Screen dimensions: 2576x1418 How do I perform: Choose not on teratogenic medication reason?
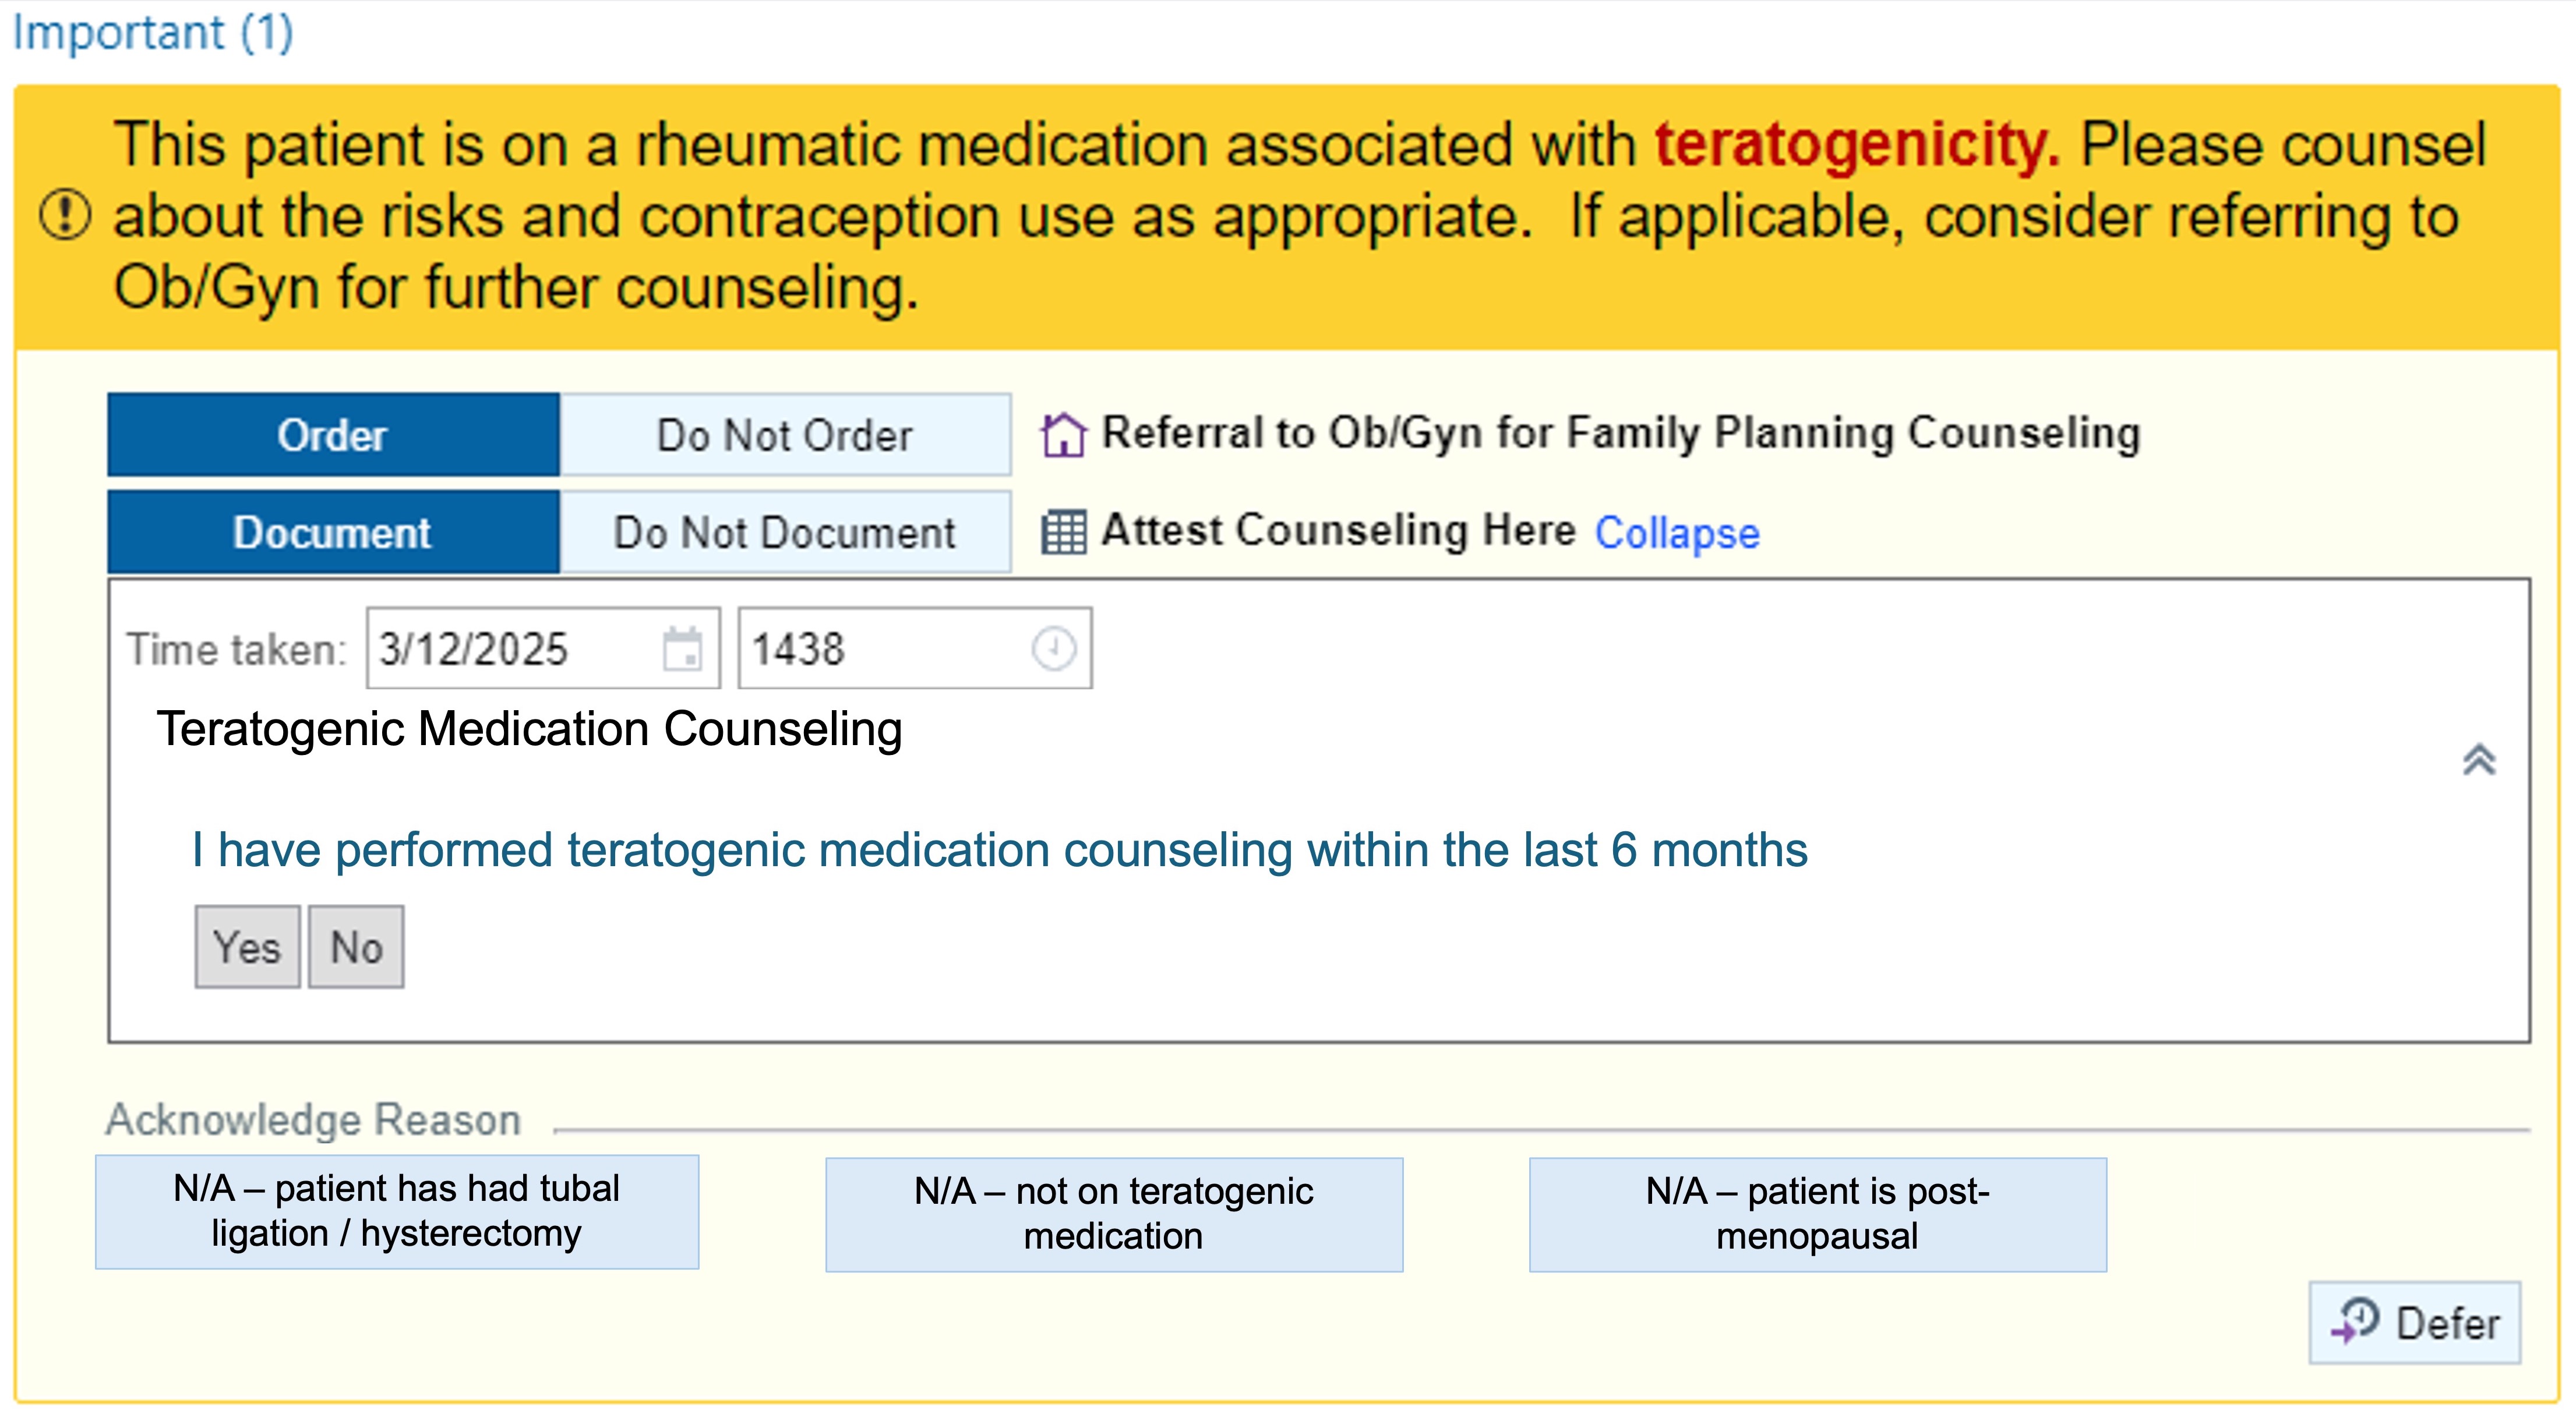coord(1114,1214)
